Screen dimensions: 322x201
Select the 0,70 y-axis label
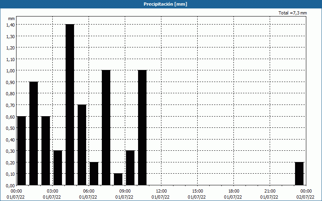(10, 105)
